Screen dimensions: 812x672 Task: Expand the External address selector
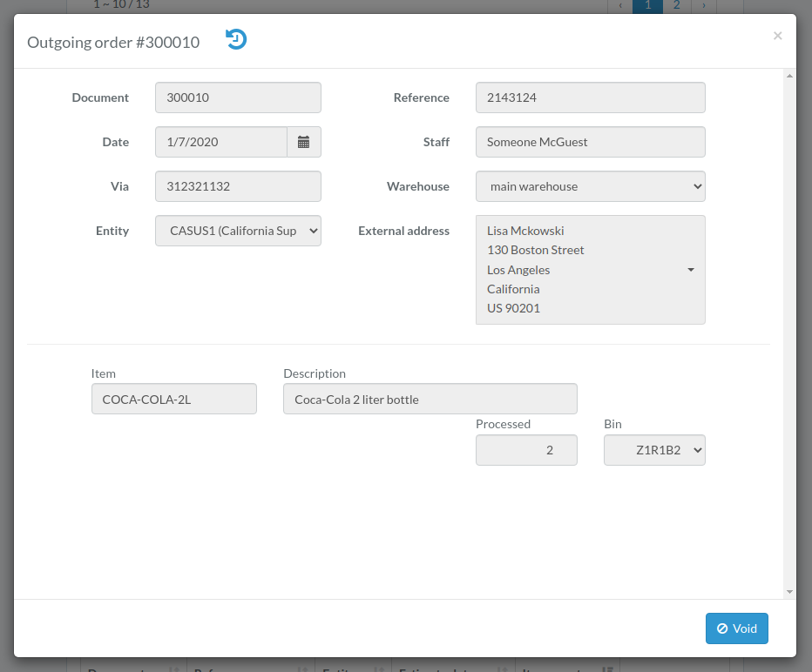tap(591, 270)
